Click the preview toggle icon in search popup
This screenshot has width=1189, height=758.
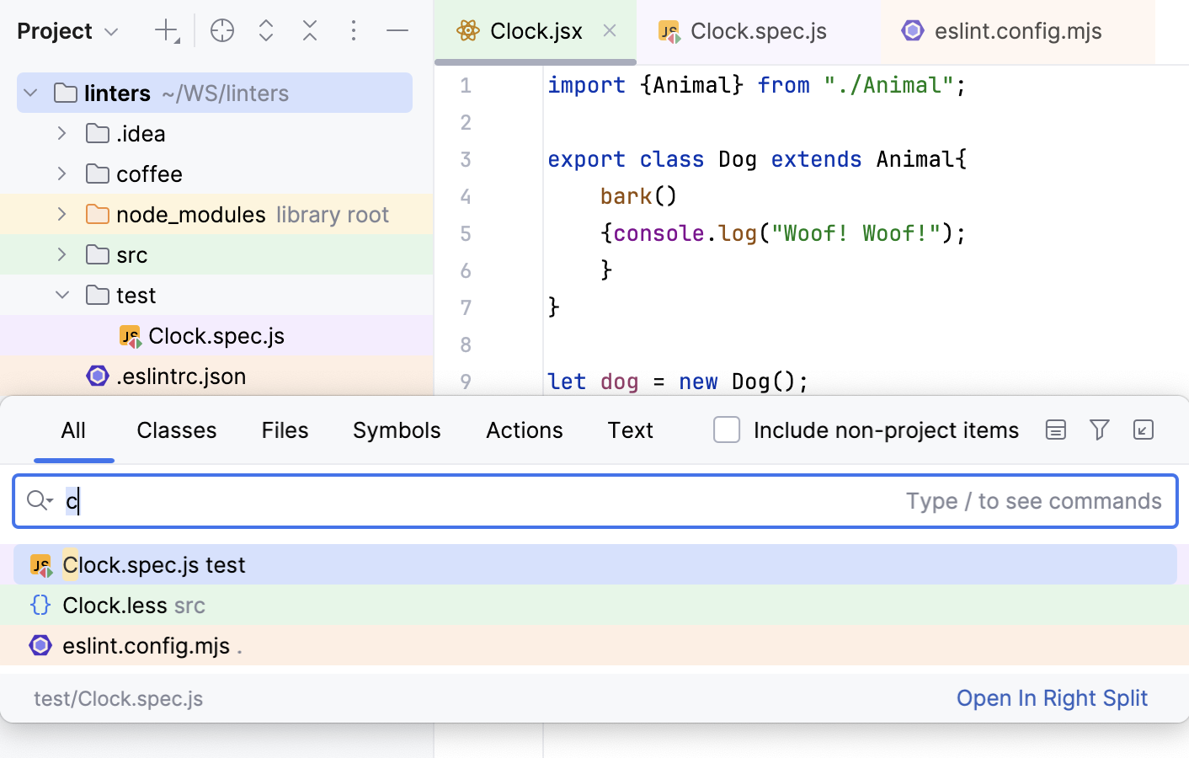click(1056, 430)
